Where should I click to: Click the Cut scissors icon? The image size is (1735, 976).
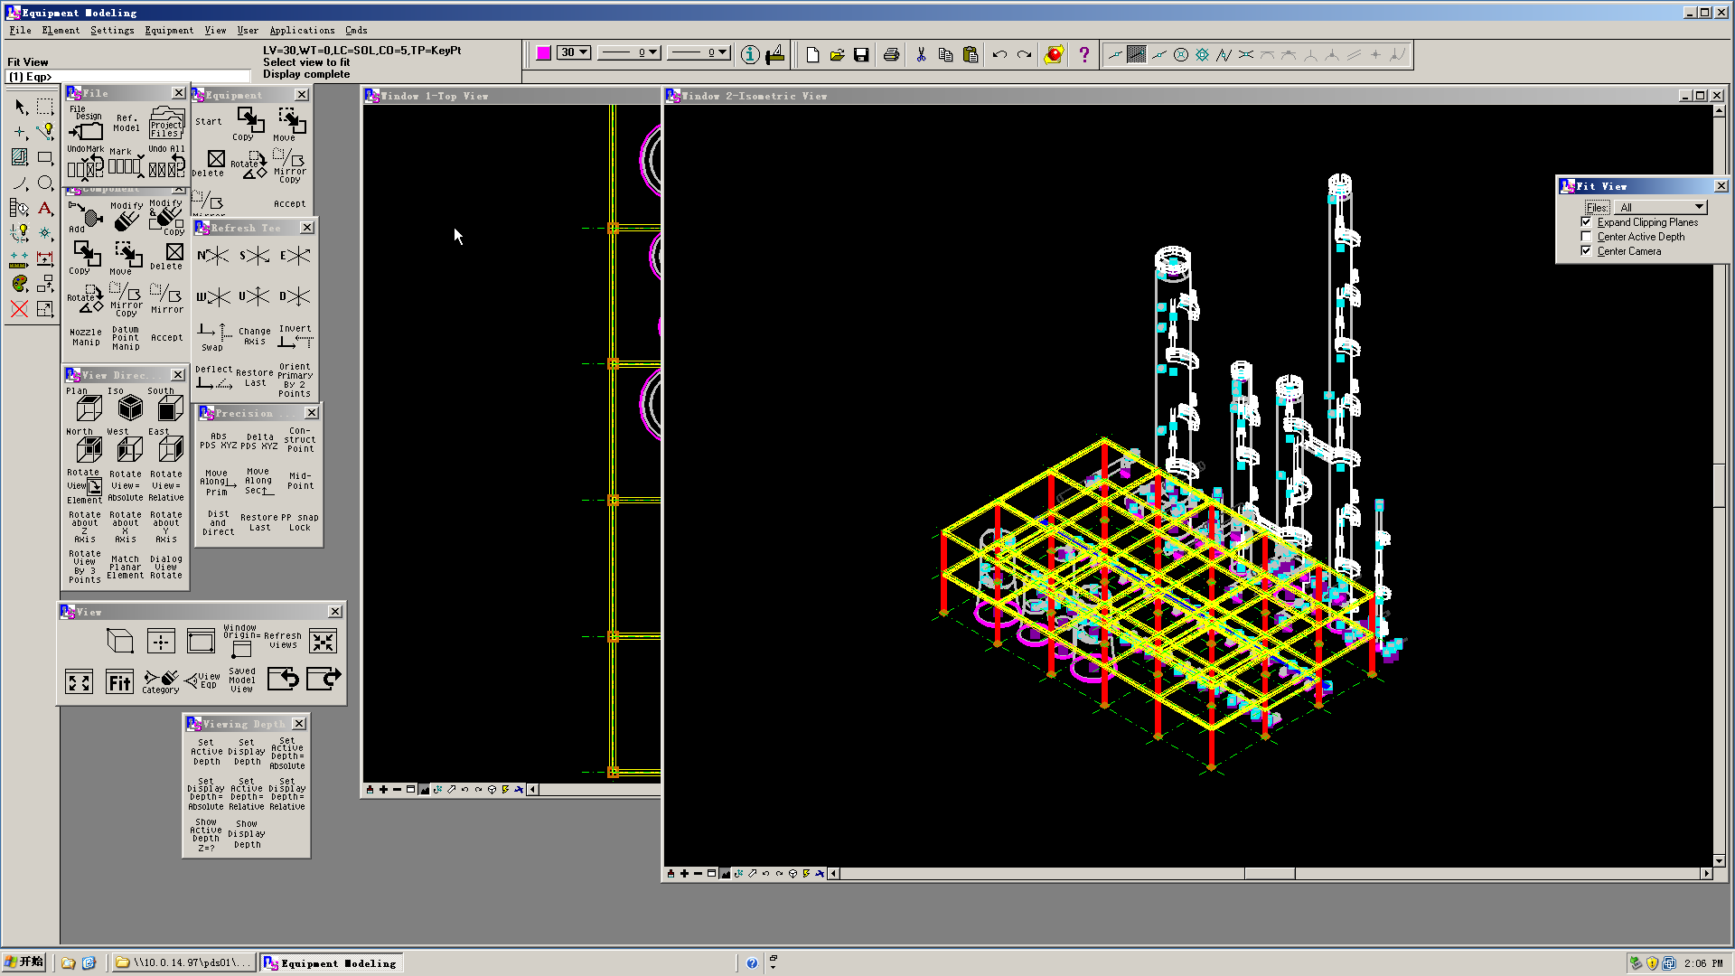[921, 55]
